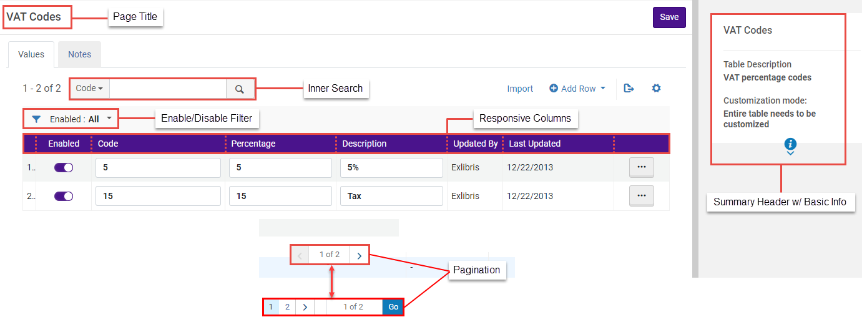Viewport: 862px width, 322px height.
Task: Click the Percentage field containing 5
Action: pyautogui.click(x=280, y=168)
